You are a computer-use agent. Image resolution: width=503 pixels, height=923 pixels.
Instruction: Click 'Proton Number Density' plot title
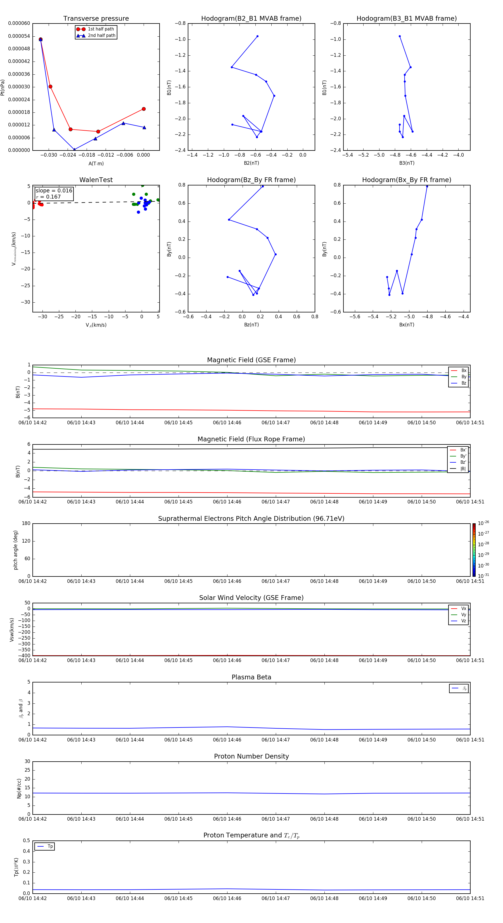(x=251, y=756)
